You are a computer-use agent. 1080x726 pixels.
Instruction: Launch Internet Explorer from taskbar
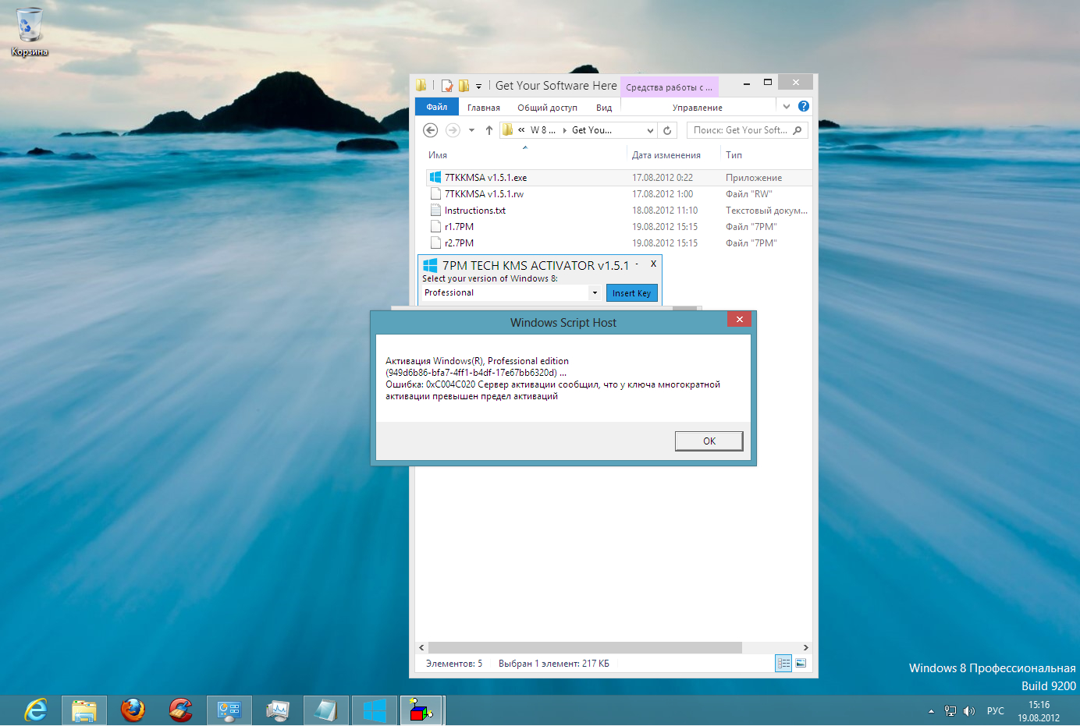point(36,710)
